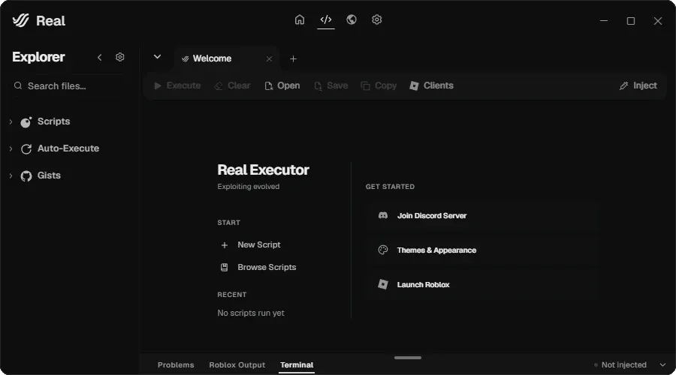Click New Script under Start

(x=250, y=244)
